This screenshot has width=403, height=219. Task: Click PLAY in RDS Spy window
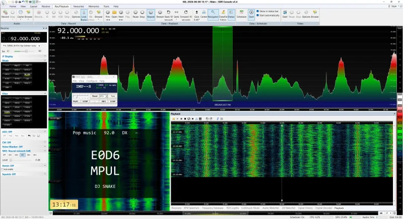(76, 101)
